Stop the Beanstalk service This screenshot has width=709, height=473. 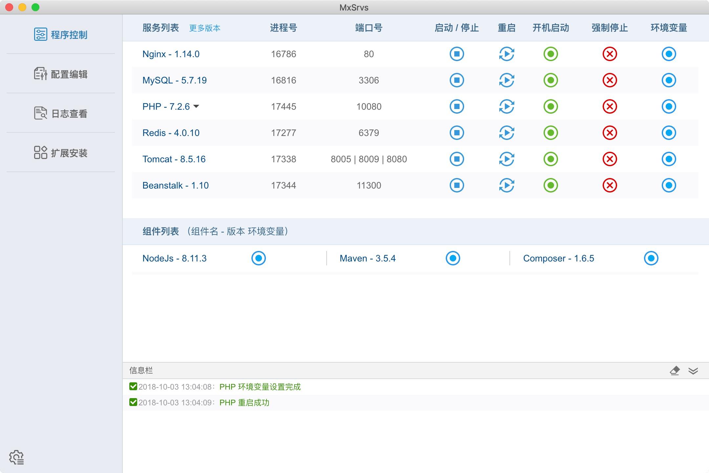[457, 185]
